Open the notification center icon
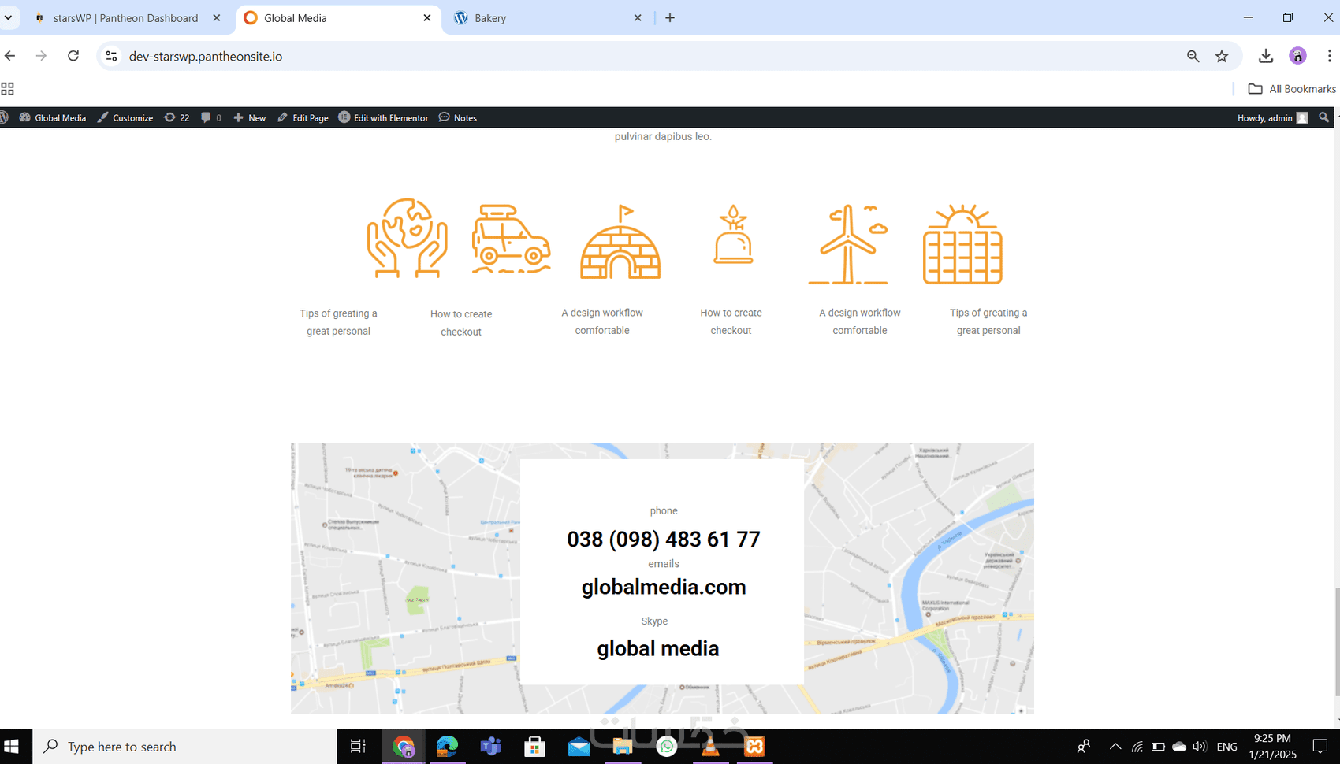The image size is (1340, 764). 1320,747
